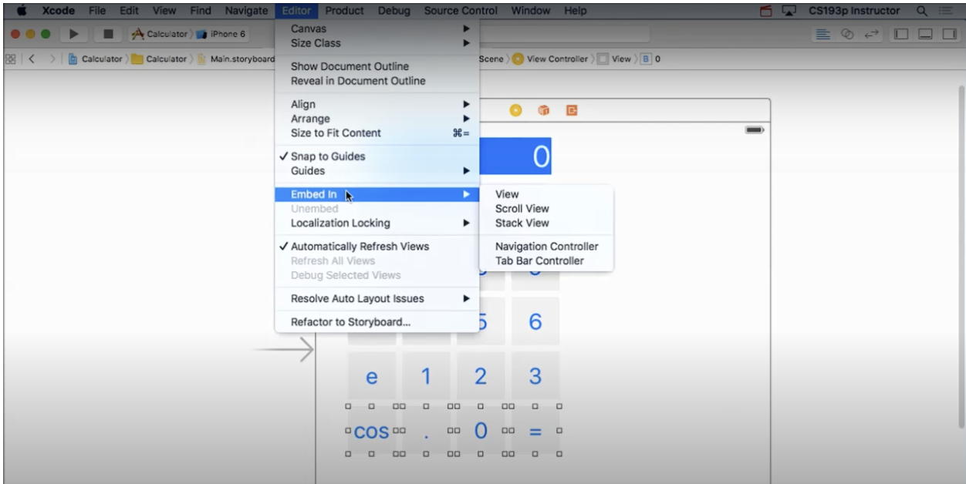
Task: Select the blue calculator display label showing 0
Action: coord(515,156)
